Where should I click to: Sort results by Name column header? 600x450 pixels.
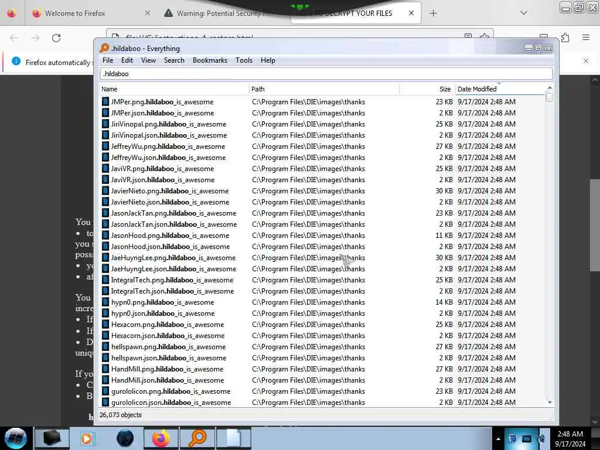174,89
